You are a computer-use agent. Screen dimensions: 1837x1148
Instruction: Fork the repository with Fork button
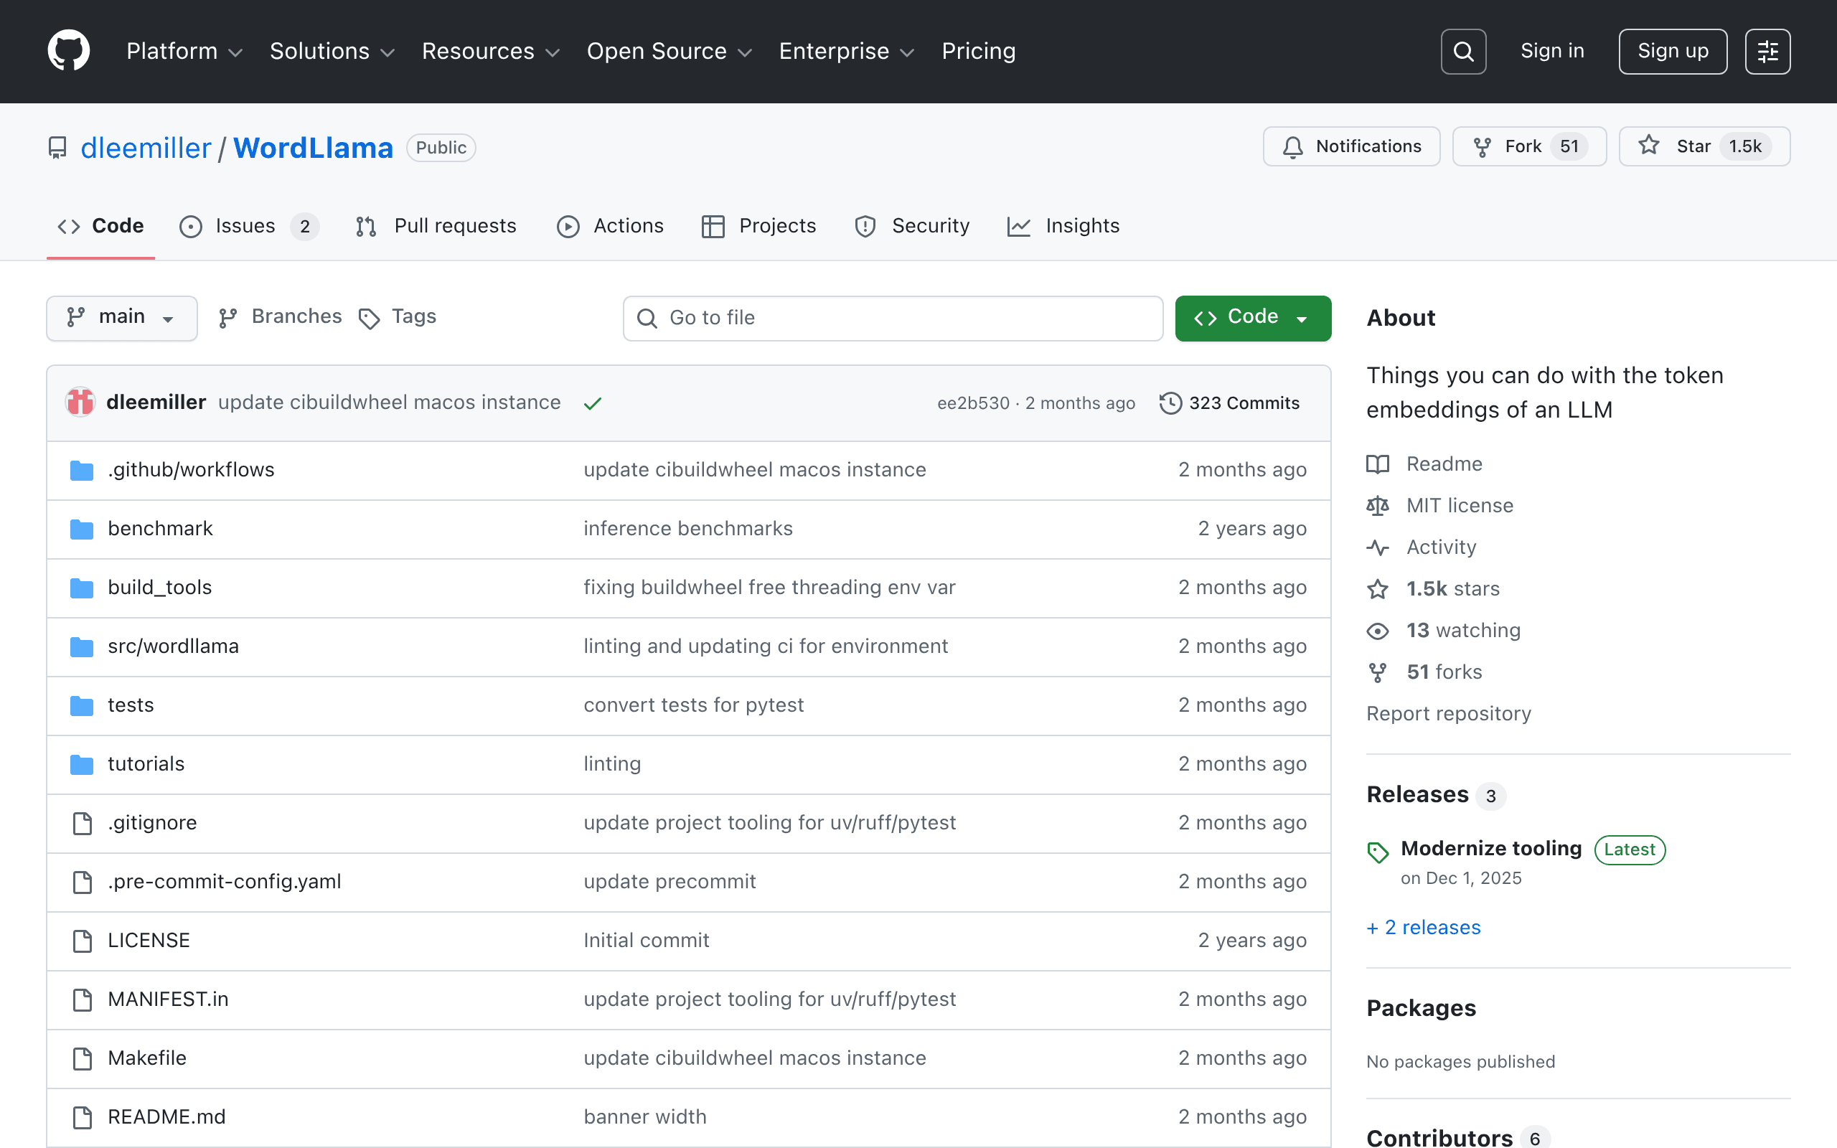[1529, 146]
